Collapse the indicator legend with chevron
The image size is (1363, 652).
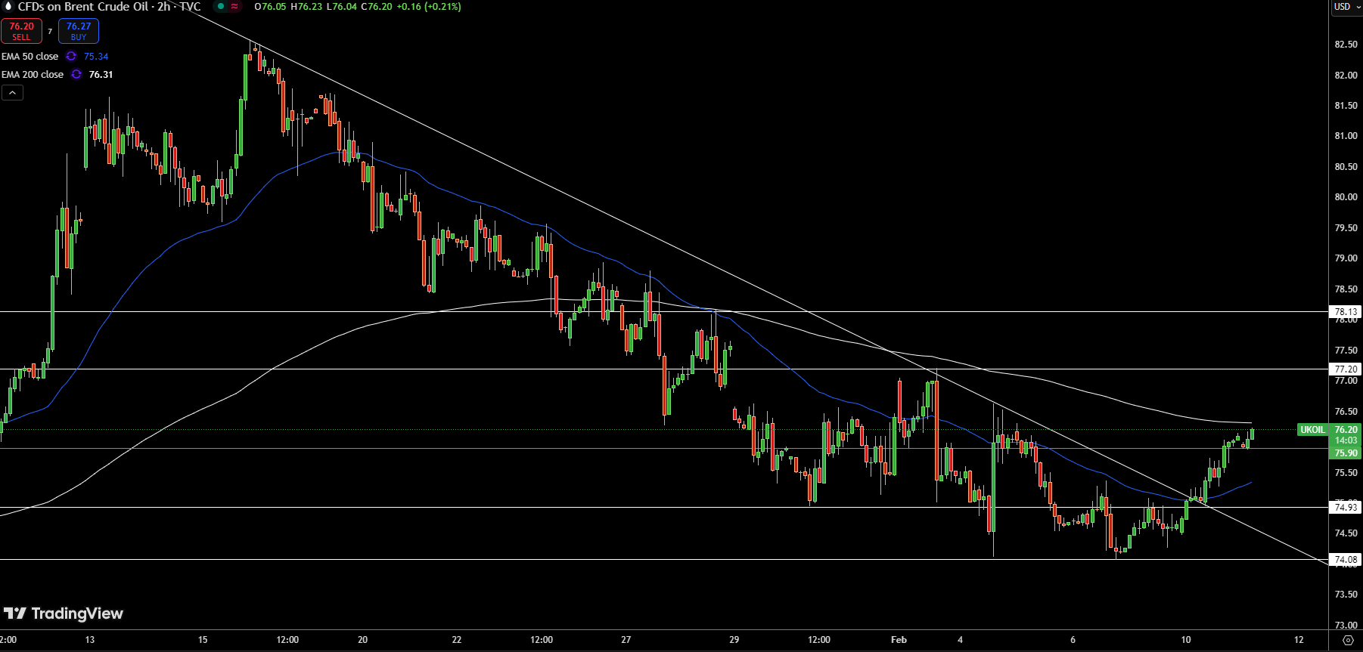tap(12, 92)
